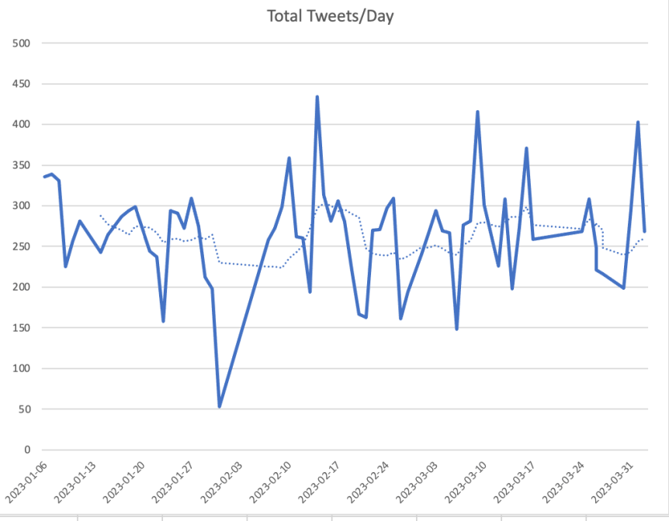Click the 450 y-axis value

20,84
